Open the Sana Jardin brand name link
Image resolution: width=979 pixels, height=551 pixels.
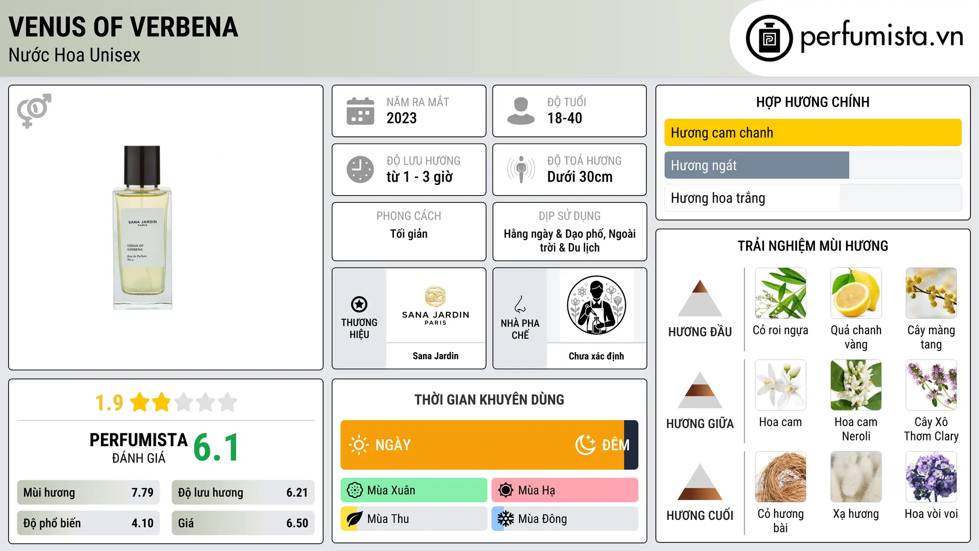(x=435, y=356)
